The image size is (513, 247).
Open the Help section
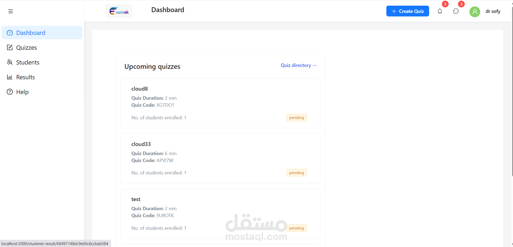click(42, 92)
